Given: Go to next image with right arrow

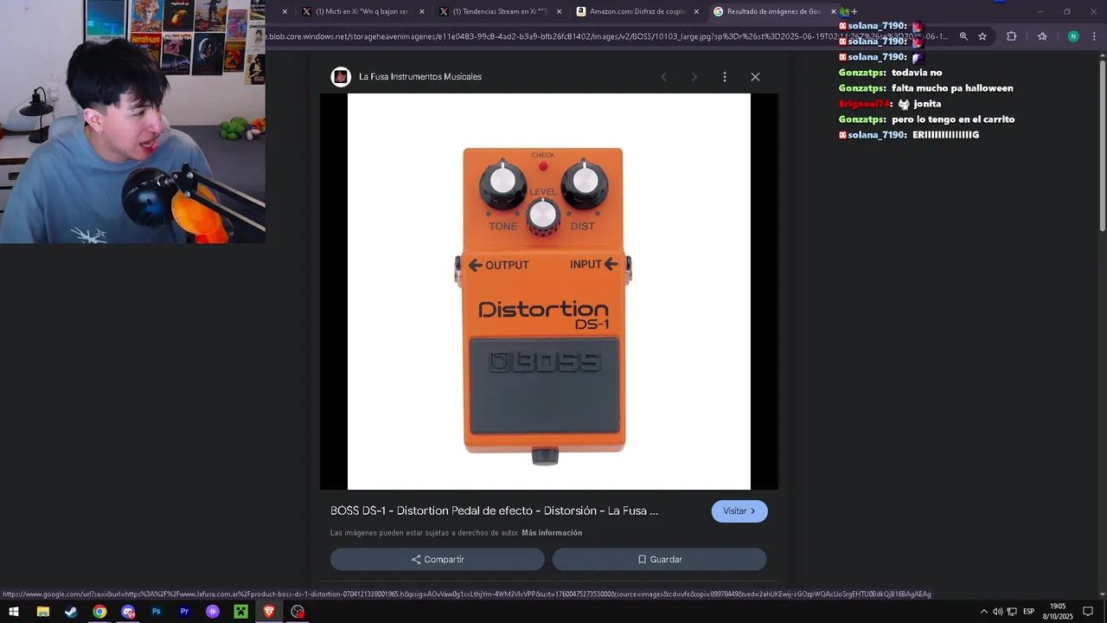Looking at the screenshot, I should pos(694,77).
